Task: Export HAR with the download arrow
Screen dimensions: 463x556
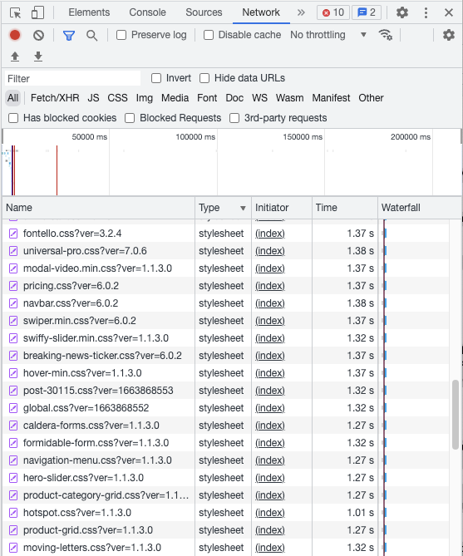Action: [38, 57]
